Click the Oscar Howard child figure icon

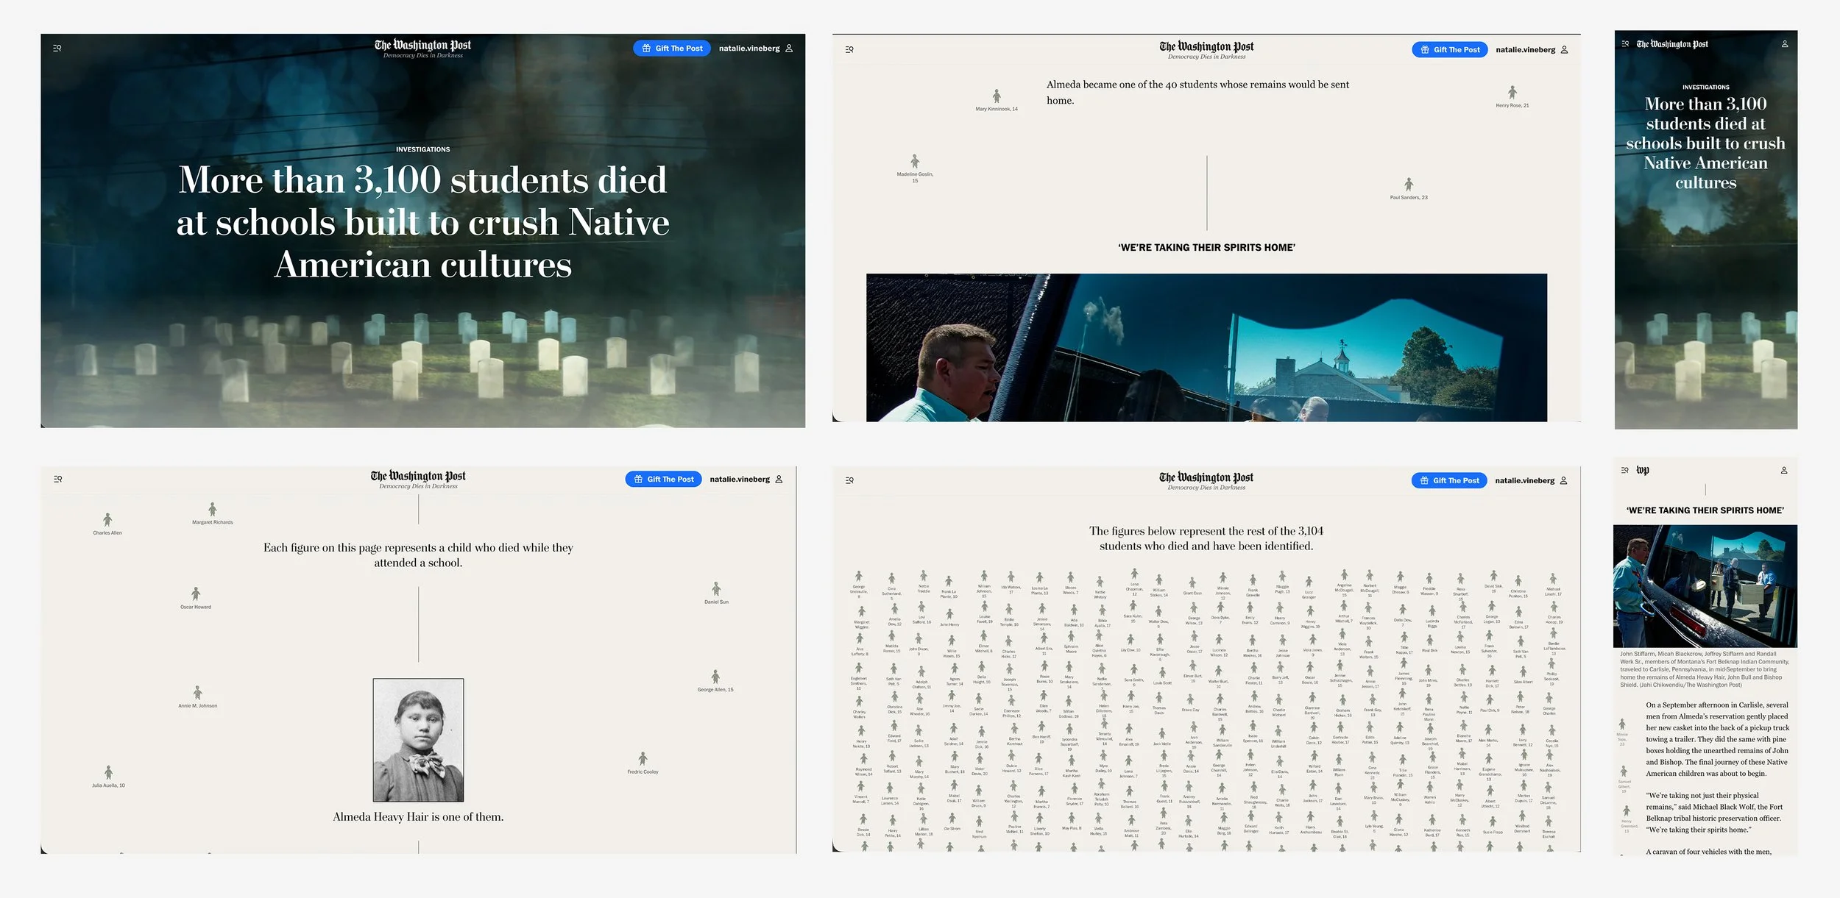pos(196,594)
